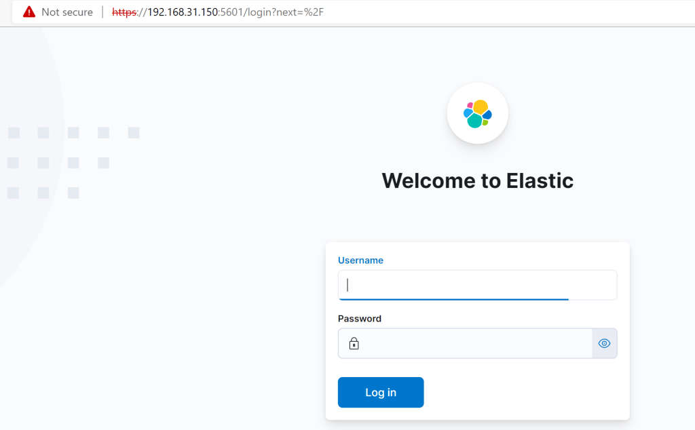
Task: Click the teal blob in Elastic logo
Action: click(474, 121)
